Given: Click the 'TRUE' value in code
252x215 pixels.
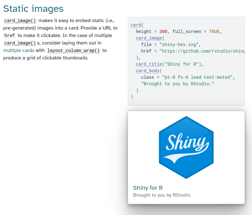Looking at the screenshot, I should [214, 31].
